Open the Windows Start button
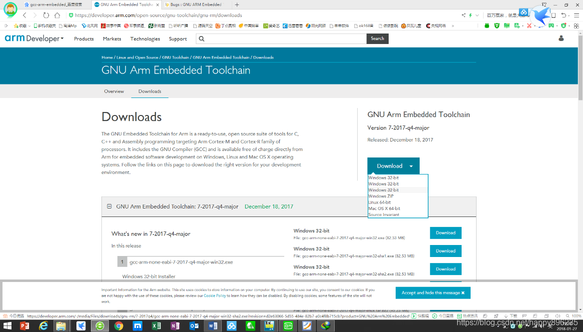The height and width of the screenshot is (332, 583). [6, 326]
